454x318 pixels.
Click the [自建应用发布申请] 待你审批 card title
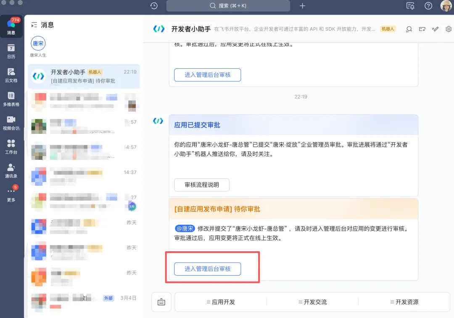click(x=217, y=209)
